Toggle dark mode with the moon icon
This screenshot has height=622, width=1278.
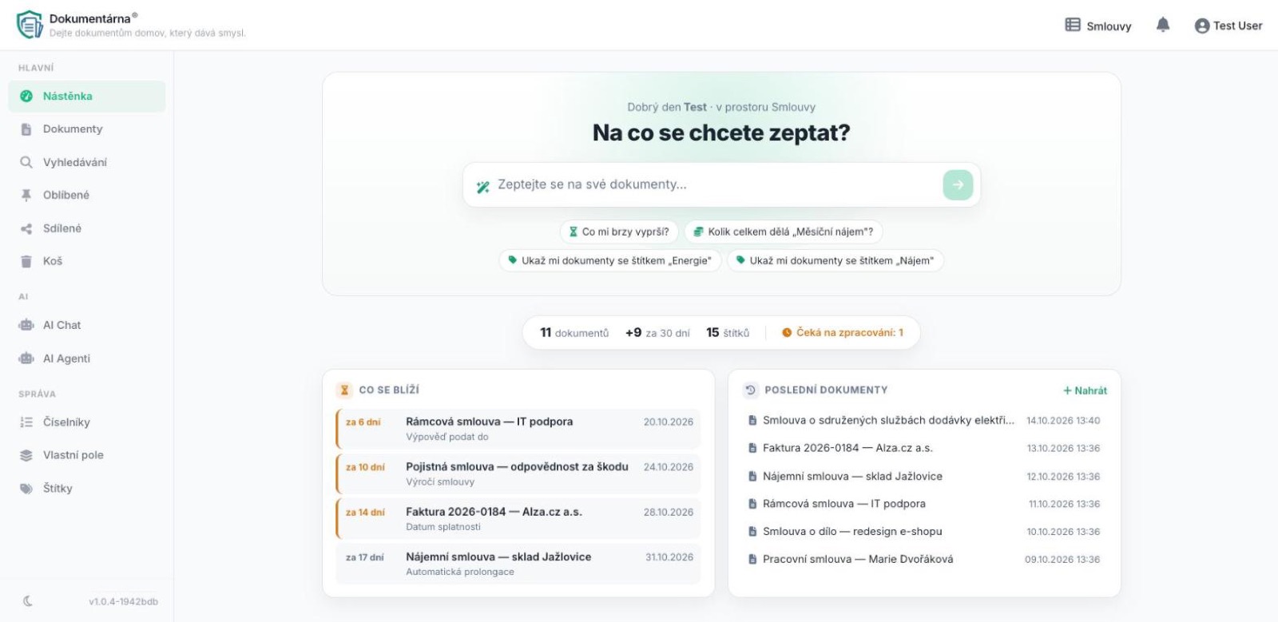click(28, 601)
